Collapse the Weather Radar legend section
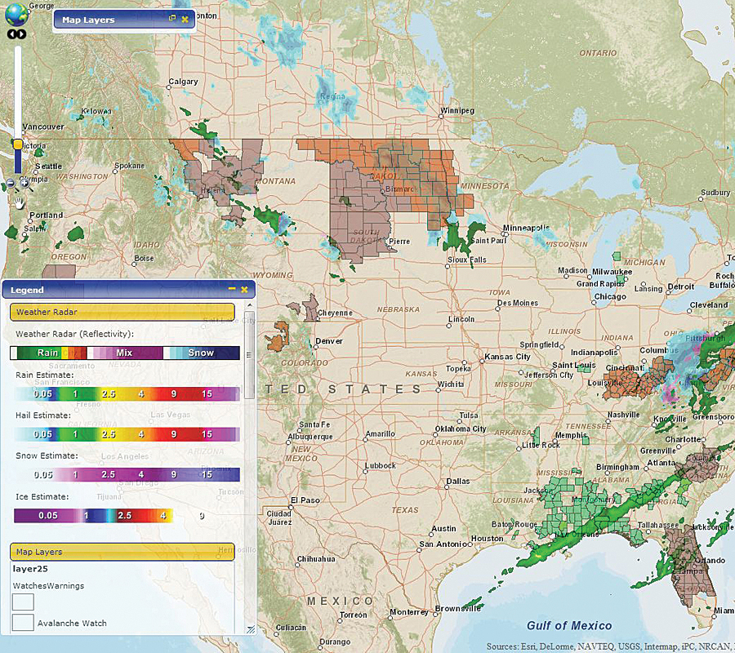Viewport: 735px width, 653px height. click(122, 312)
